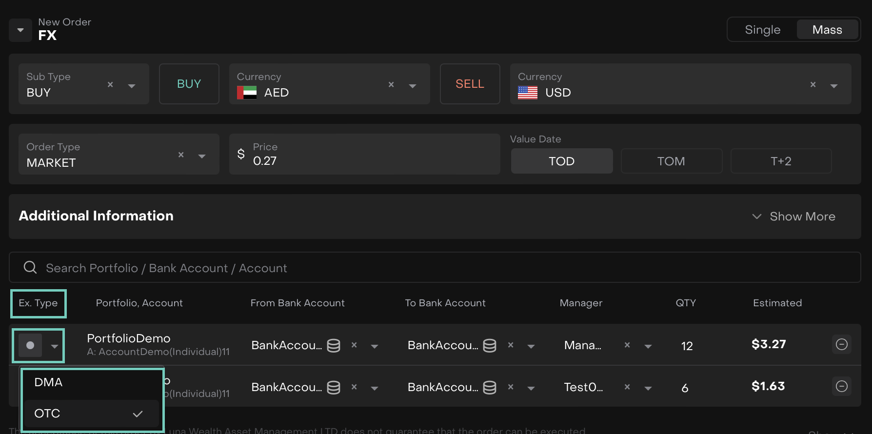
Task: Open the AED buy currency dropdown
Action: pos(413,85)
